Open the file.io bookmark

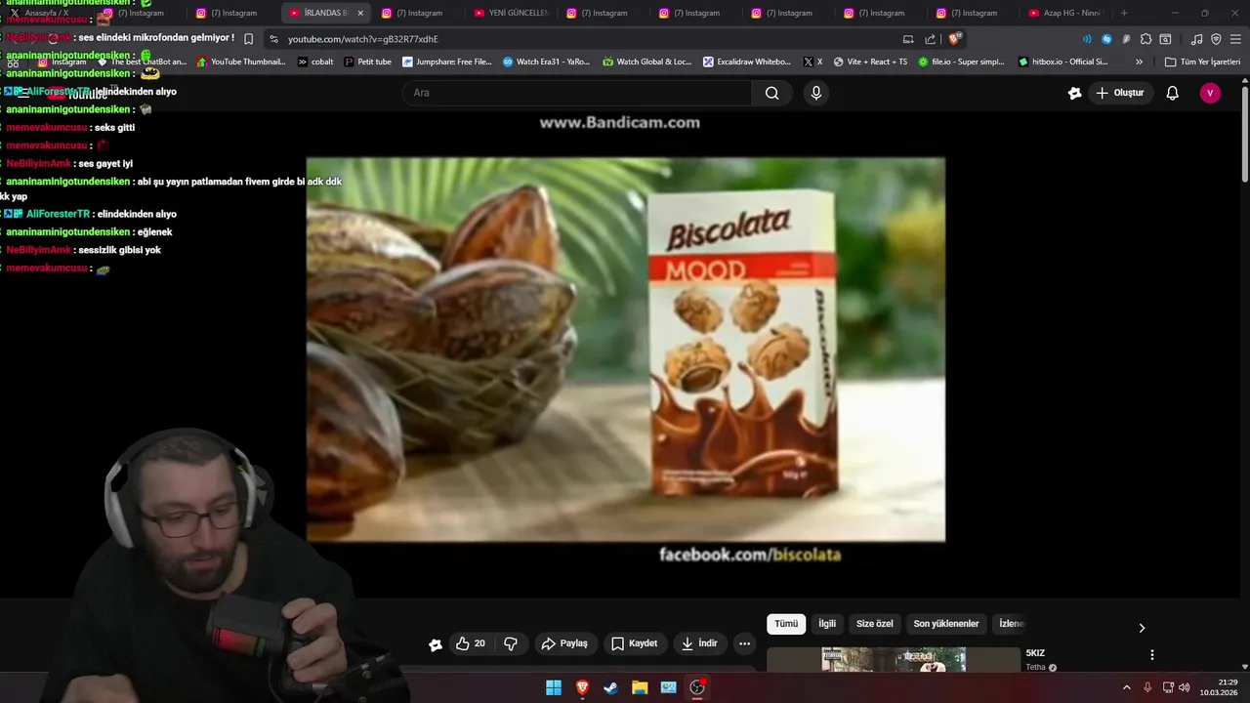[959, 62]
